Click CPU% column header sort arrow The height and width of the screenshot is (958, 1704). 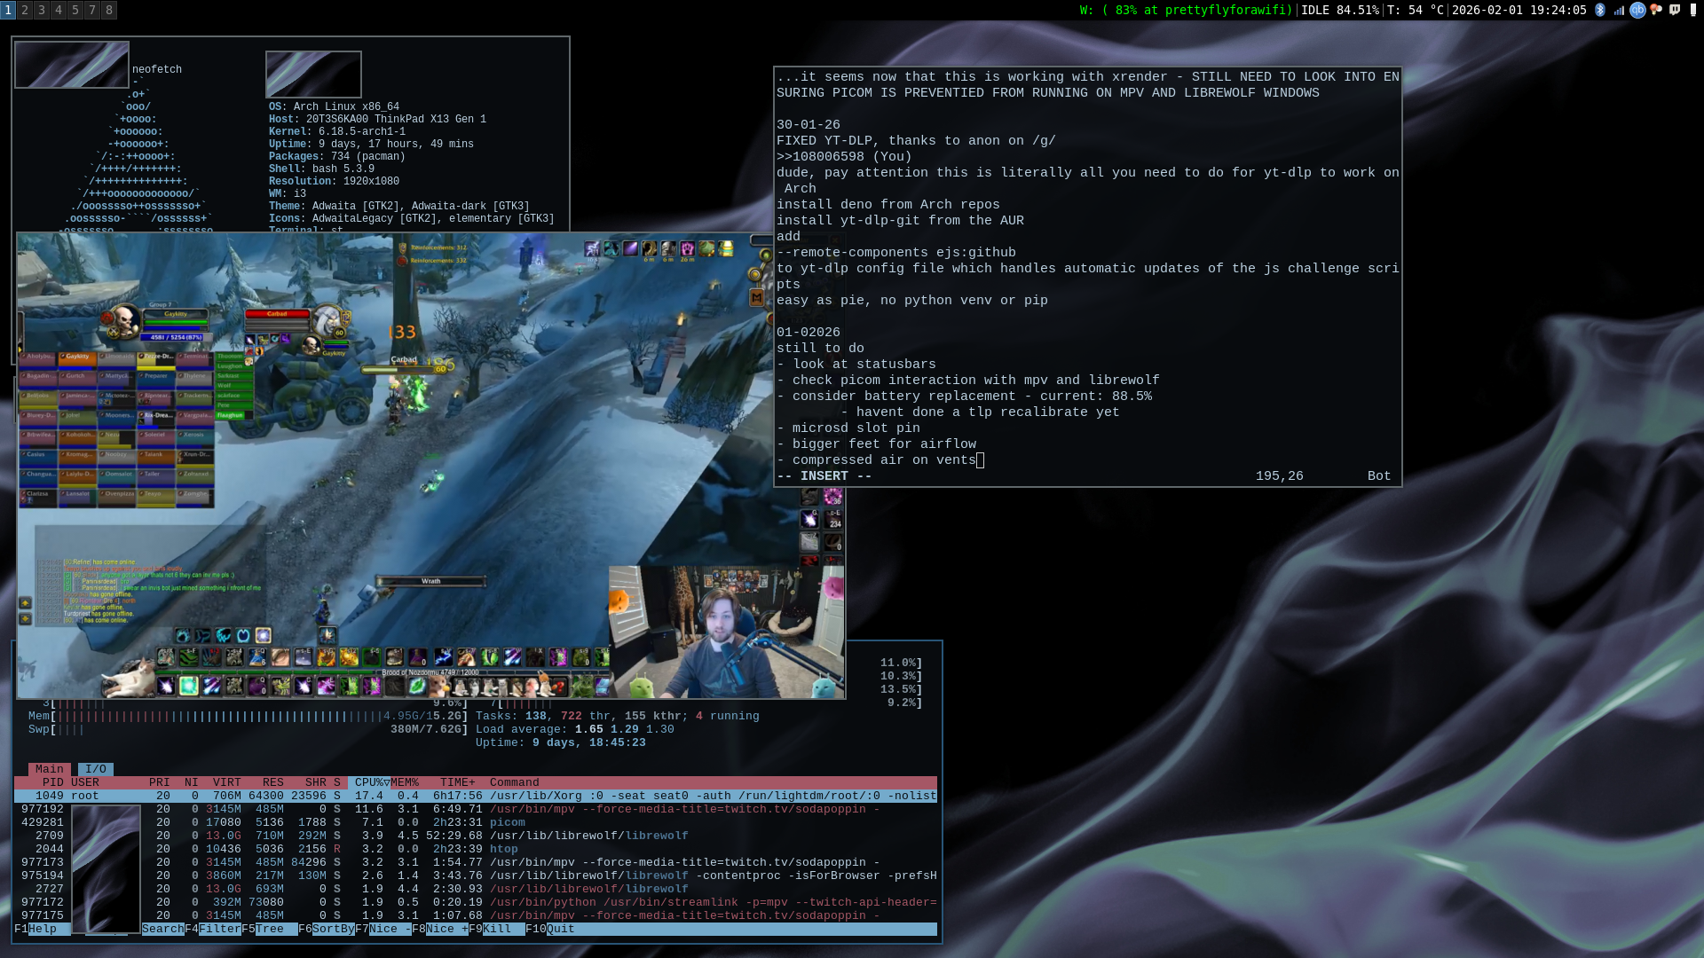[387, 782]
